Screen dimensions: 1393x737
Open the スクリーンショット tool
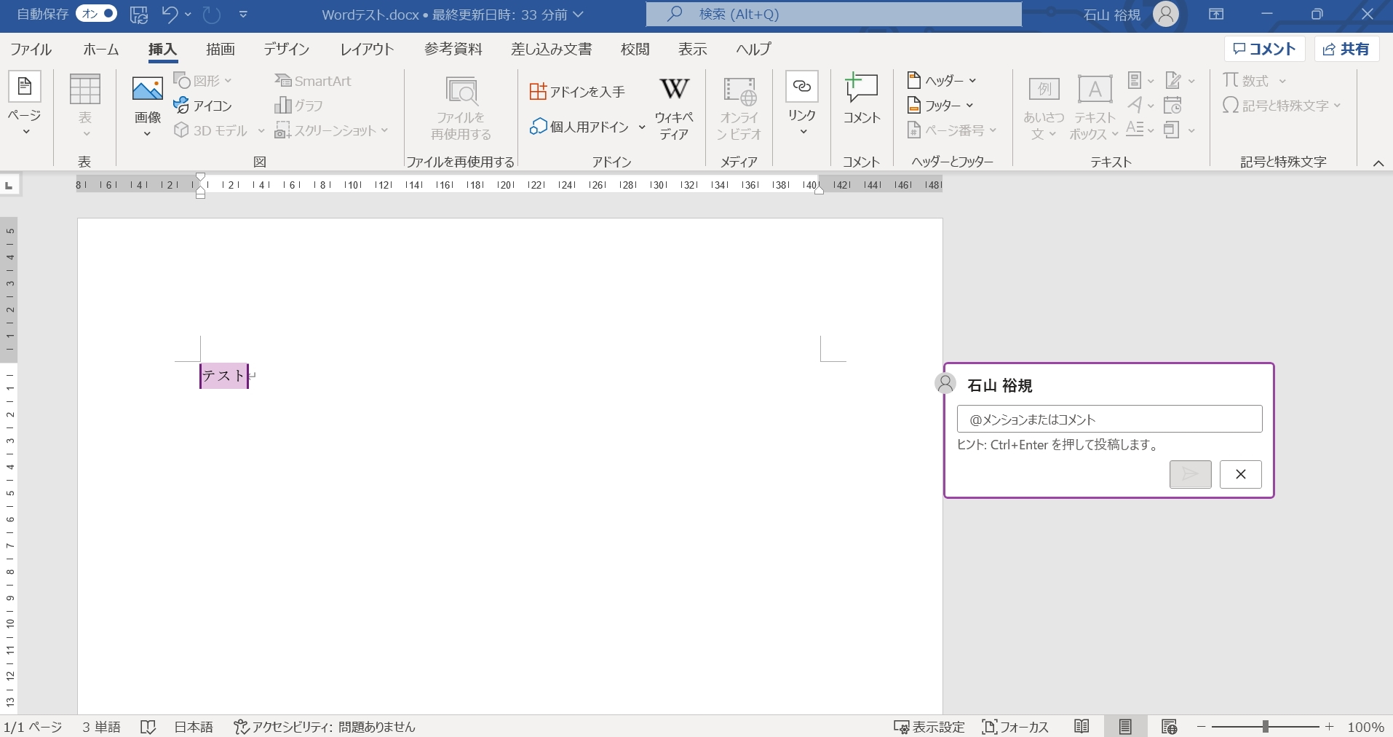[331, 130]
